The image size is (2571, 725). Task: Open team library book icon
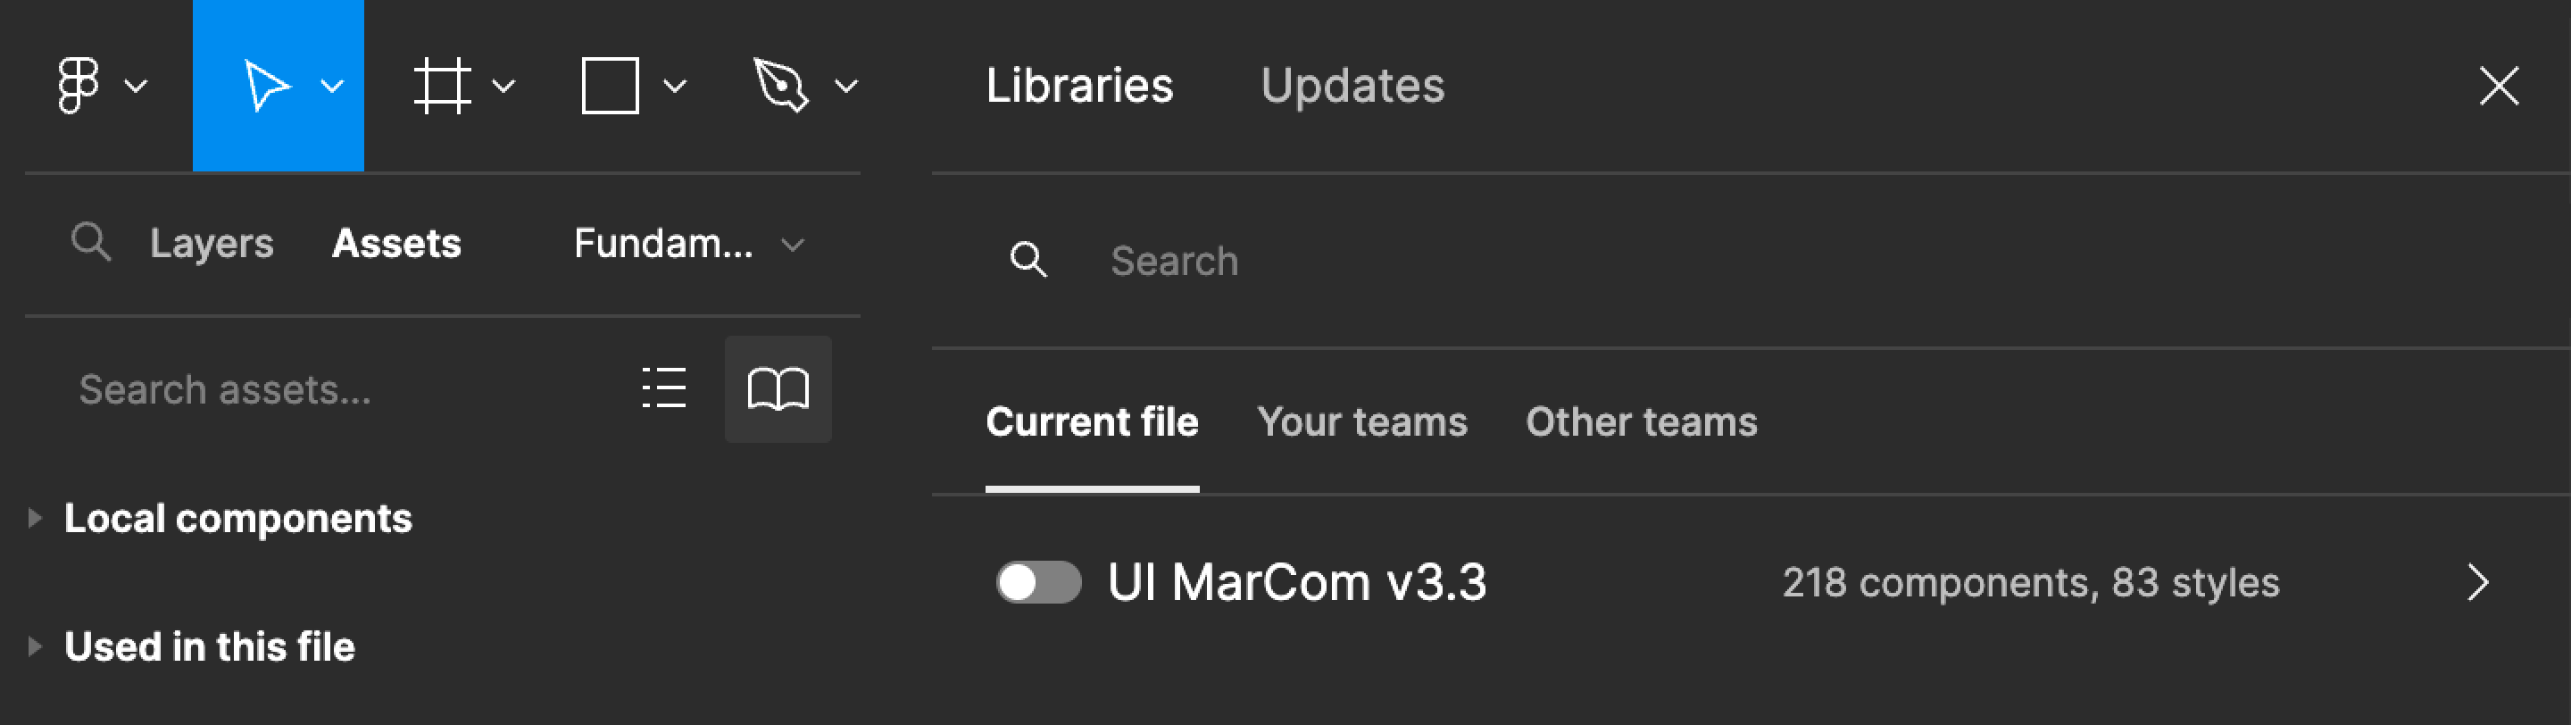778,388
